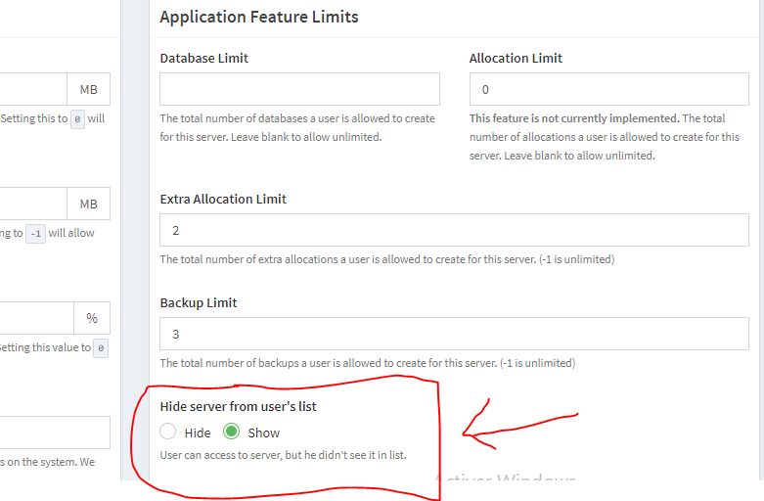This screenshot has height=501, width=764.
Task: Click the upper MB-suffixed input field
Action: point(33,89)
